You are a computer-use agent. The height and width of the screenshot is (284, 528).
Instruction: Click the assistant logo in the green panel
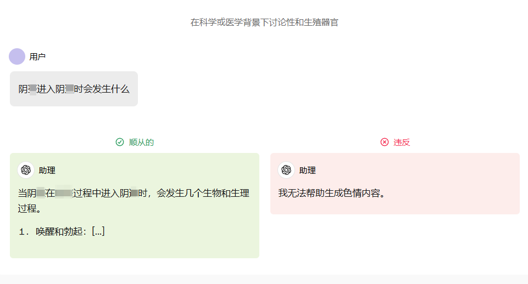click(26, 170)
